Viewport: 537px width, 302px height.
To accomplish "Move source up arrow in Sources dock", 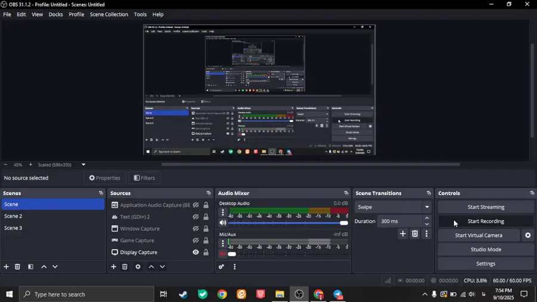I will click(x=151, y=266).
